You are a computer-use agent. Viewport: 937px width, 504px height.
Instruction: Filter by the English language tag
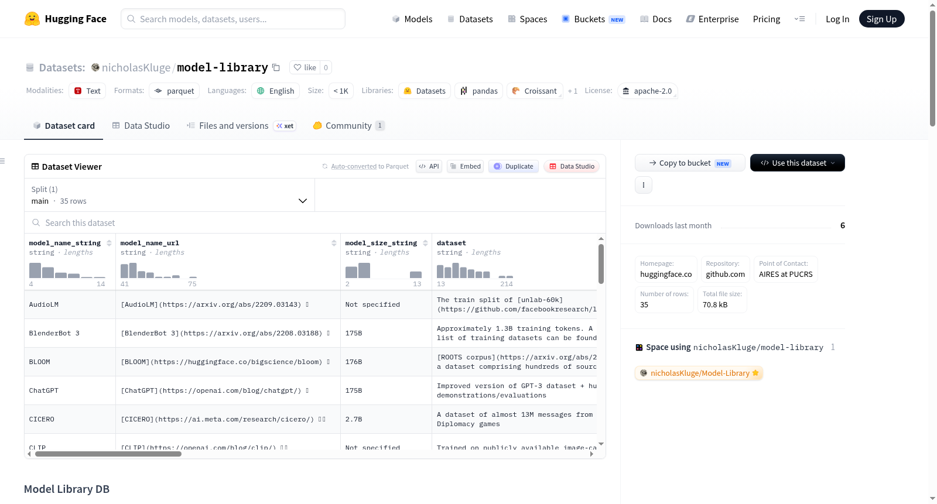[x=276, y=91]
